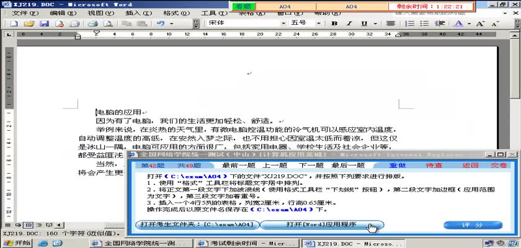Jump to 最后一题 in the exam window
Viewport: 521px width, 248px height.
point(348,166)
